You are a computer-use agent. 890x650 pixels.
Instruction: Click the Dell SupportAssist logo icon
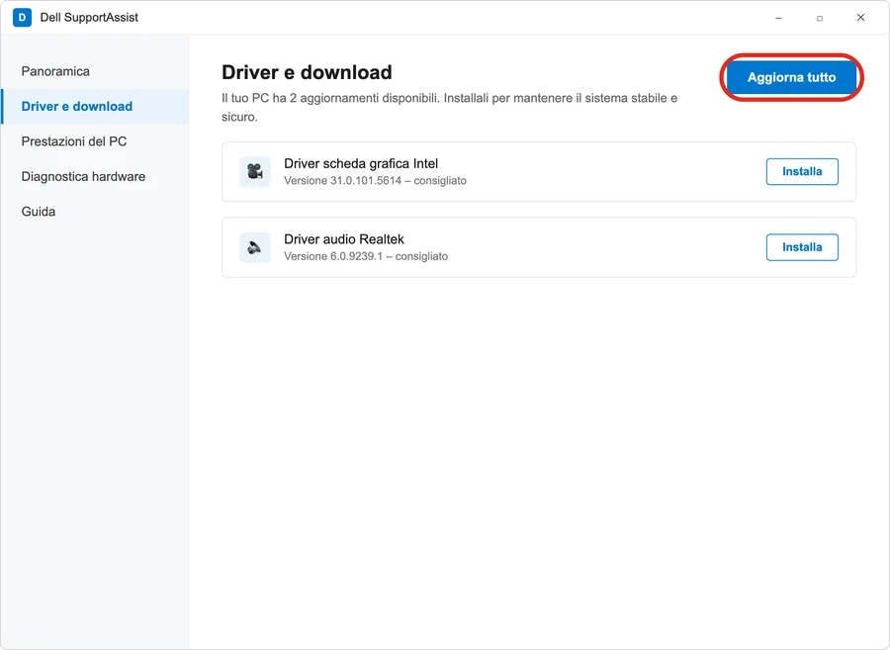pyautogui.click(x=22, y=18)
